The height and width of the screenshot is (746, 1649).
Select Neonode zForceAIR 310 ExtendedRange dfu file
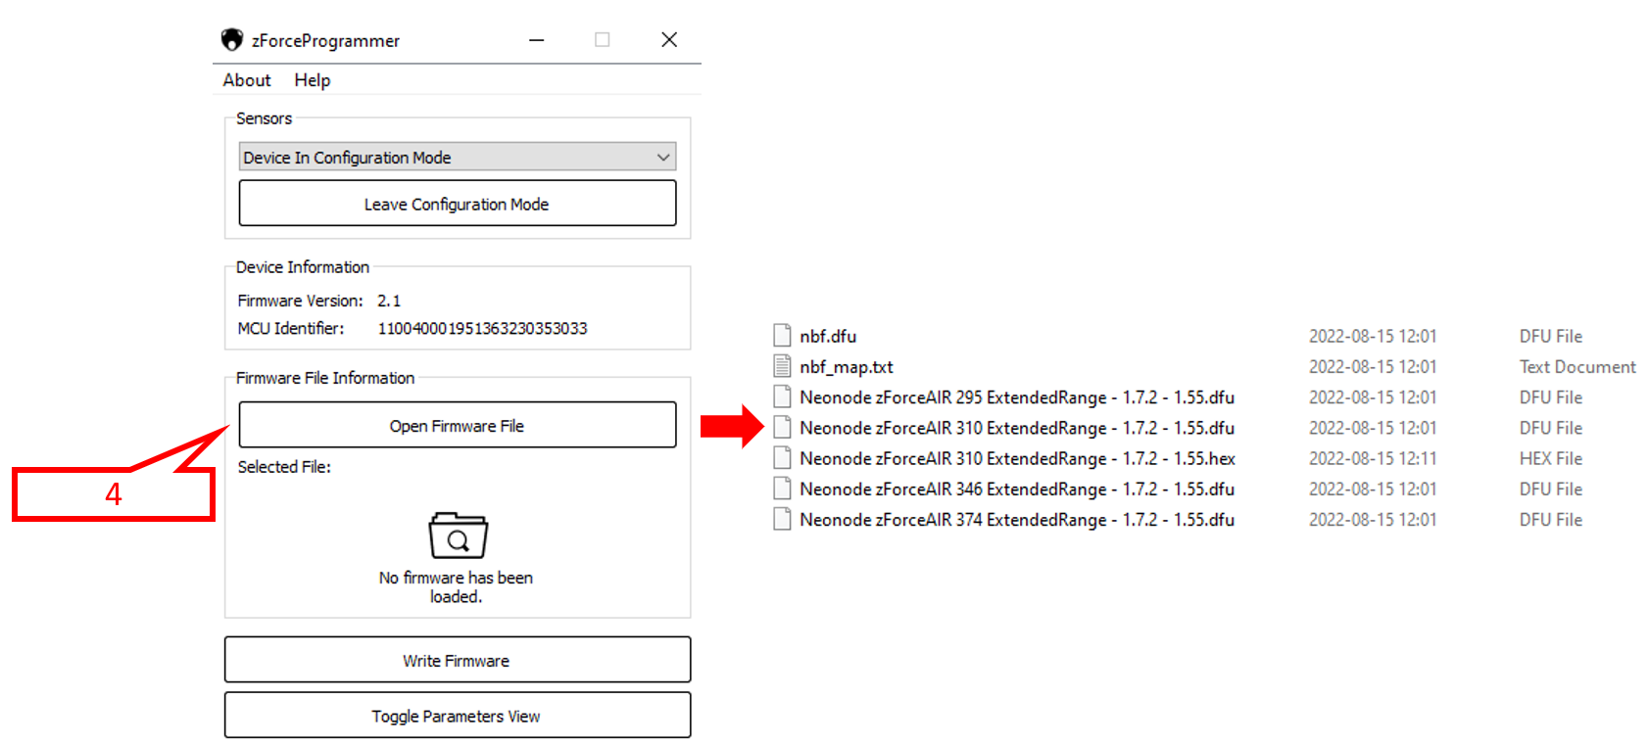point(1016,428)
